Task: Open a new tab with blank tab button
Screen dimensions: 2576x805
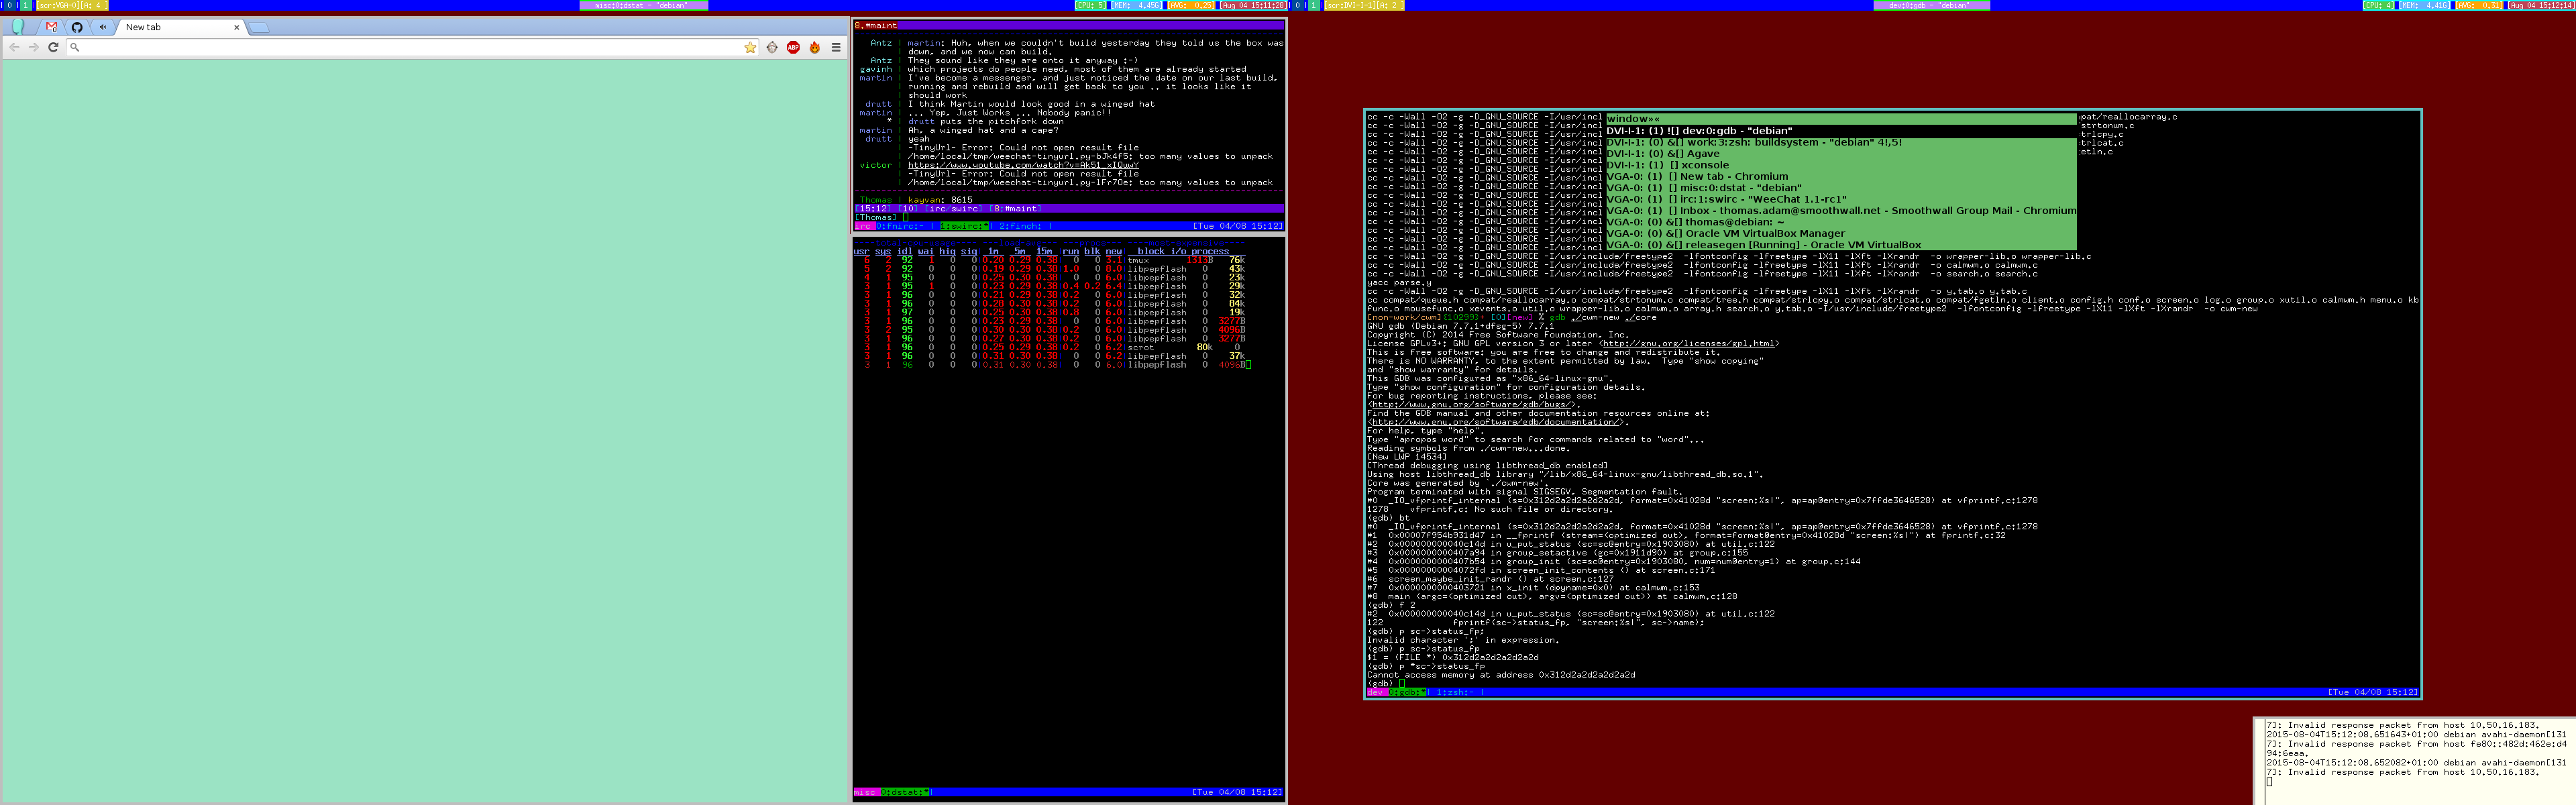Action: (x=259, y=27)
